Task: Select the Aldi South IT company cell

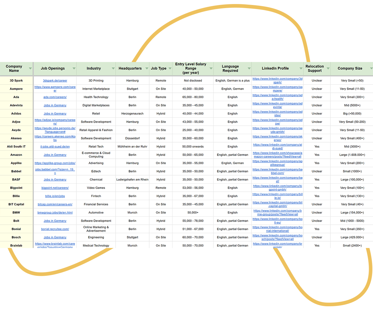Action: [16, 147]
